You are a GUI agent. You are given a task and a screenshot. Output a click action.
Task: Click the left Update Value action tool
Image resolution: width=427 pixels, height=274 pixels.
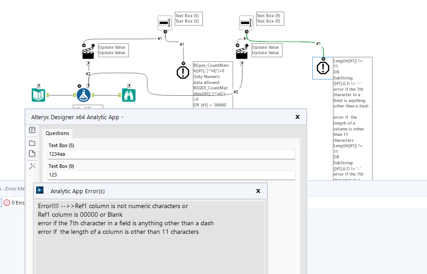coord(88,52)
